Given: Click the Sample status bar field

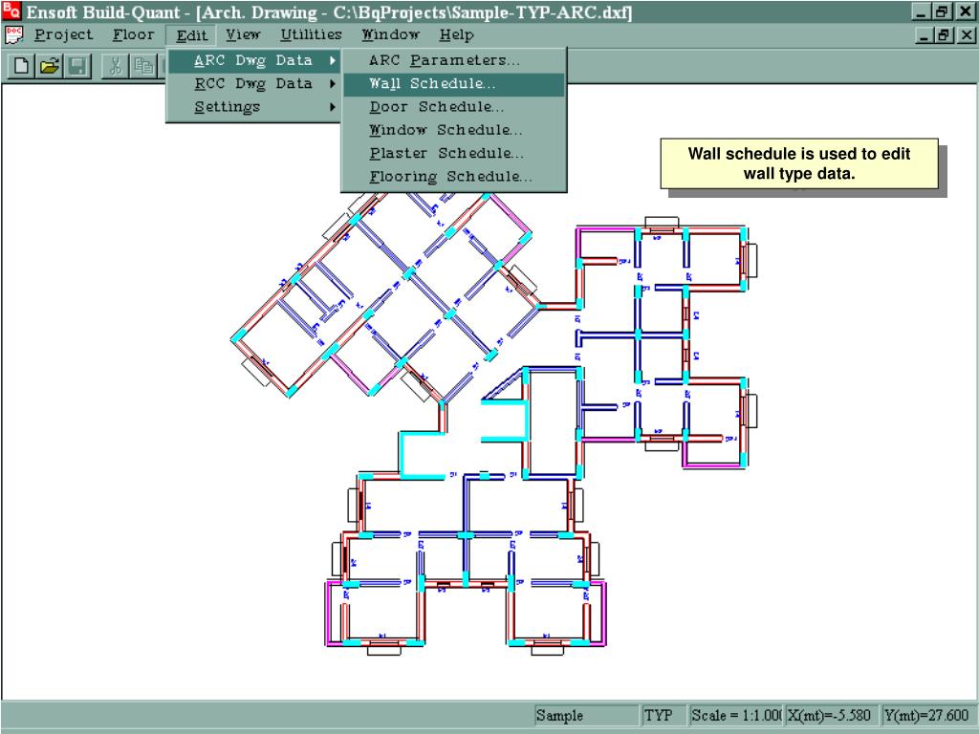Looking at the screenshot, I should point(586,715).
